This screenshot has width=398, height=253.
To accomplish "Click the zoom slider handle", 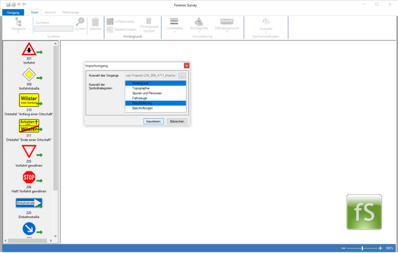I will (x=362, y=248).
